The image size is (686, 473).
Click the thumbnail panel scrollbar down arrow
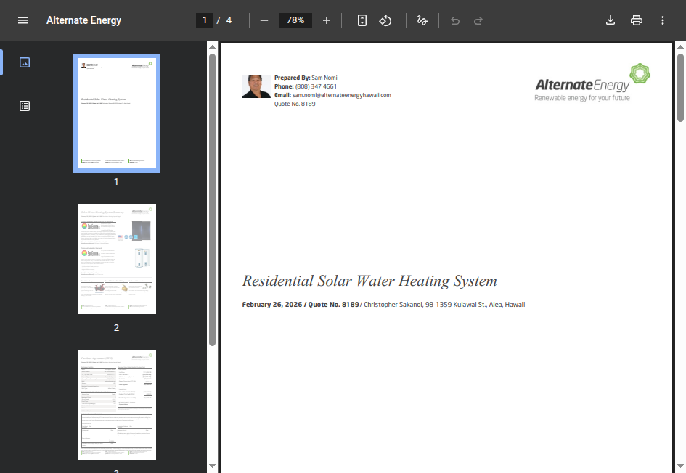212,466
